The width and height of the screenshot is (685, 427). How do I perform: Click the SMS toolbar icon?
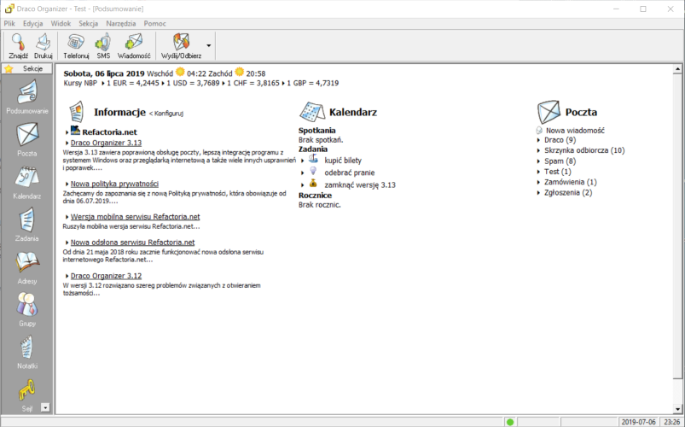[x=103, y=43]
